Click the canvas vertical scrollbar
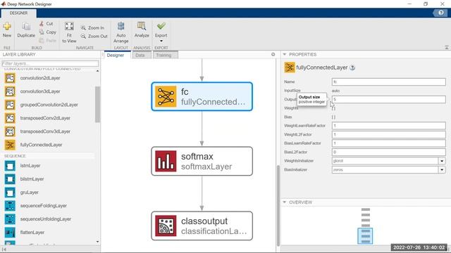 (278, 205)
